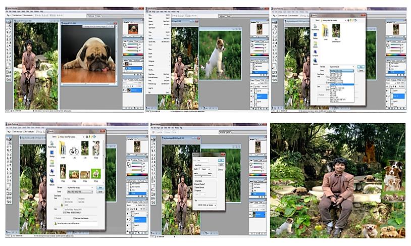Select the Type tool in JPEG Options screenshot toolbox
The height and width of the screenshot is (246, 411).
pyautogui.click(x=155, y=169)
